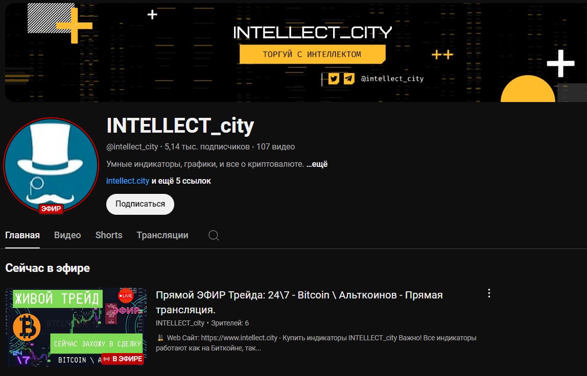Expand channel description via …ещё

tap(317, 164)
